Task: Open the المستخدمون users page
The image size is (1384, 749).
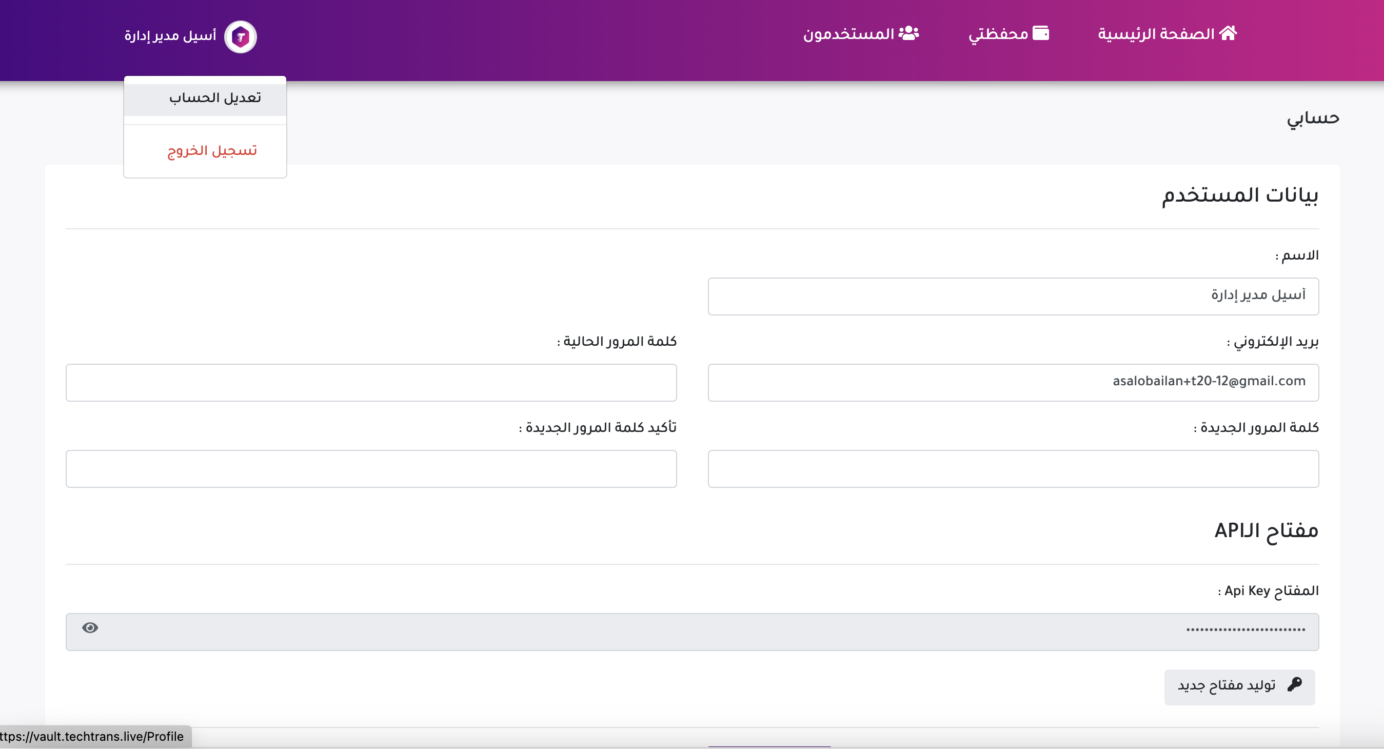Action: click(x=848, y=34)
